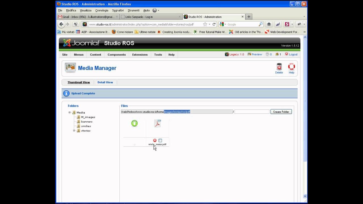Select the Media folder in the tree
The height and width of the screenshot is (204, 363).
pos(81,112)
